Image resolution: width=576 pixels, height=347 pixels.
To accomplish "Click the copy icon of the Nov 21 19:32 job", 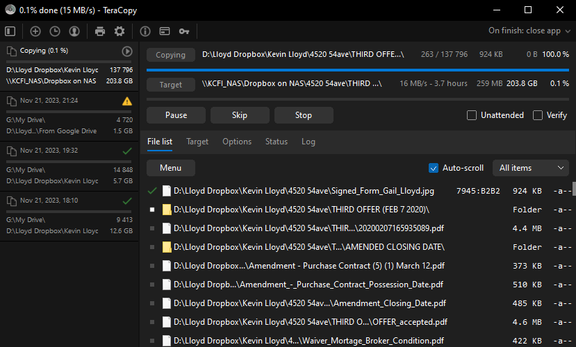I will pos(11,151).
